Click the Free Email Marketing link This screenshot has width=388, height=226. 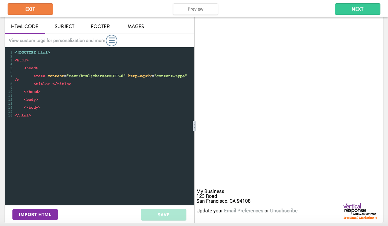tap(360, 218)
